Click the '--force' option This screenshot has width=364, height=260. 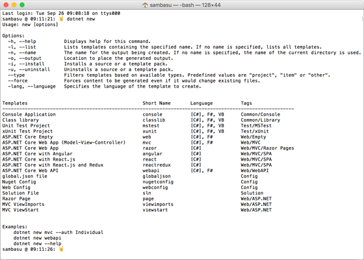click(x=18, y=81)
